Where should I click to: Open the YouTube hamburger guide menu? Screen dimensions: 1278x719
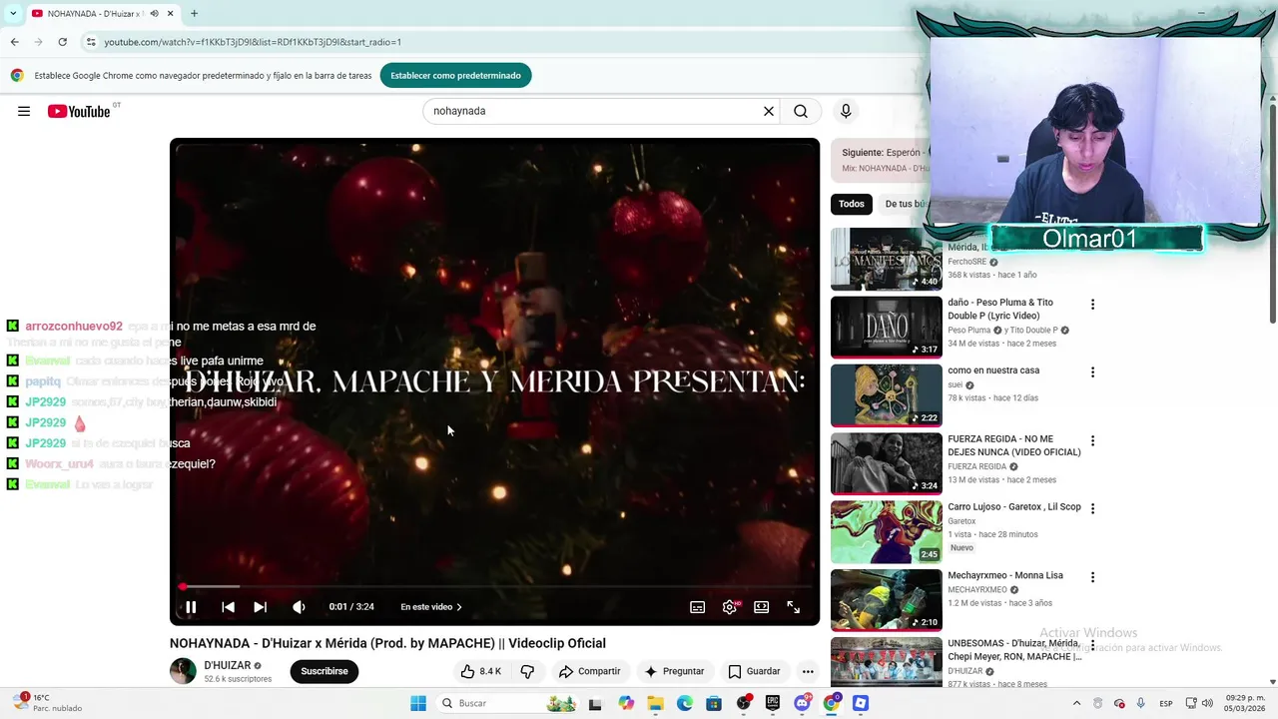coord(24,111)
